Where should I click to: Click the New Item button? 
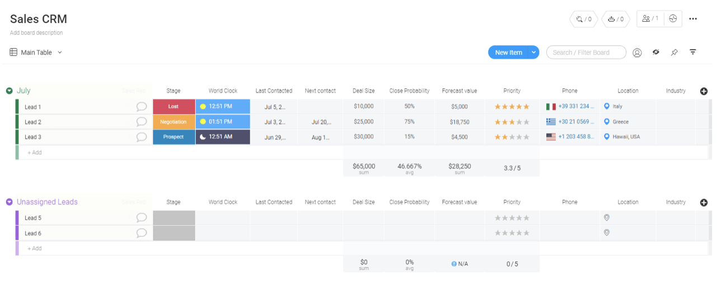(508, 53)
